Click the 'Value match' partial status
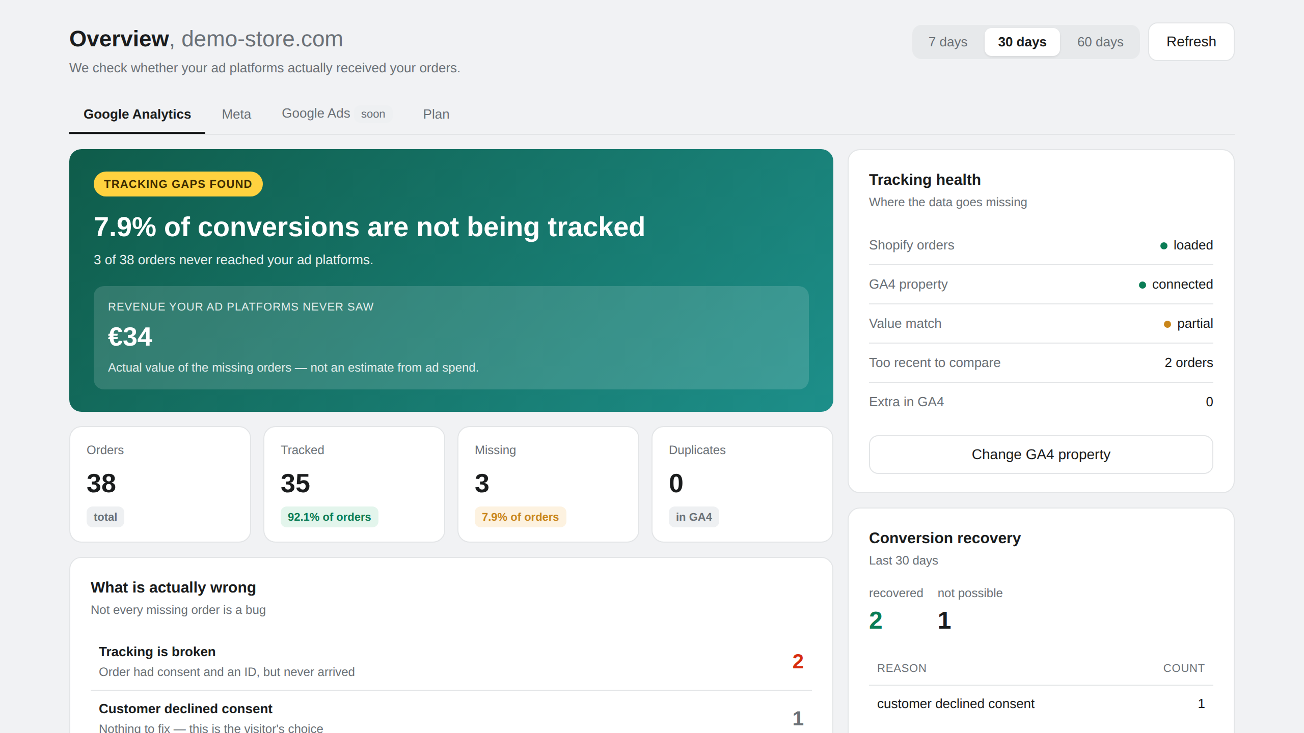 pyautogui.click(x=1188, y=323)
